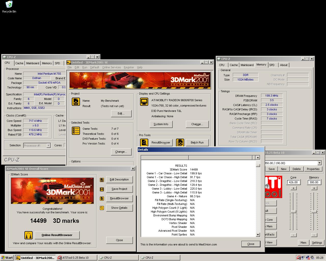Click the System Info button
Viewport: 326px width, 261px height.
click(x=161, y=124)
